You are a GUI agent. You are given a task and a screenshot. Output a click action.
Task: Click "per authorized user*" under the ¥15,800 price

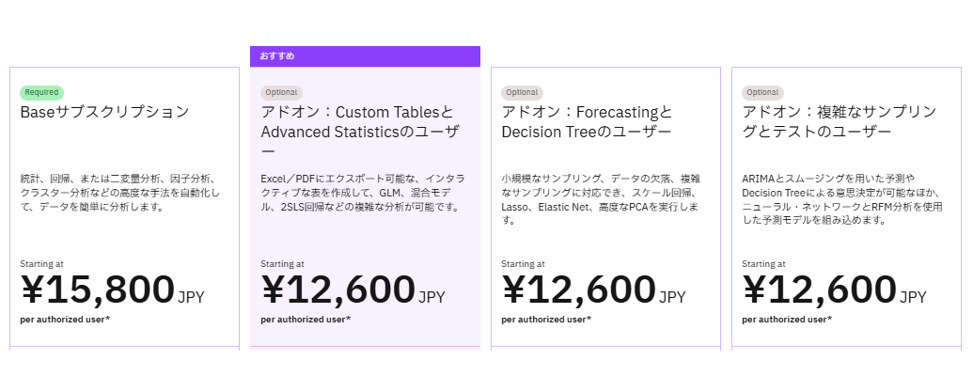tap(65, 320)
